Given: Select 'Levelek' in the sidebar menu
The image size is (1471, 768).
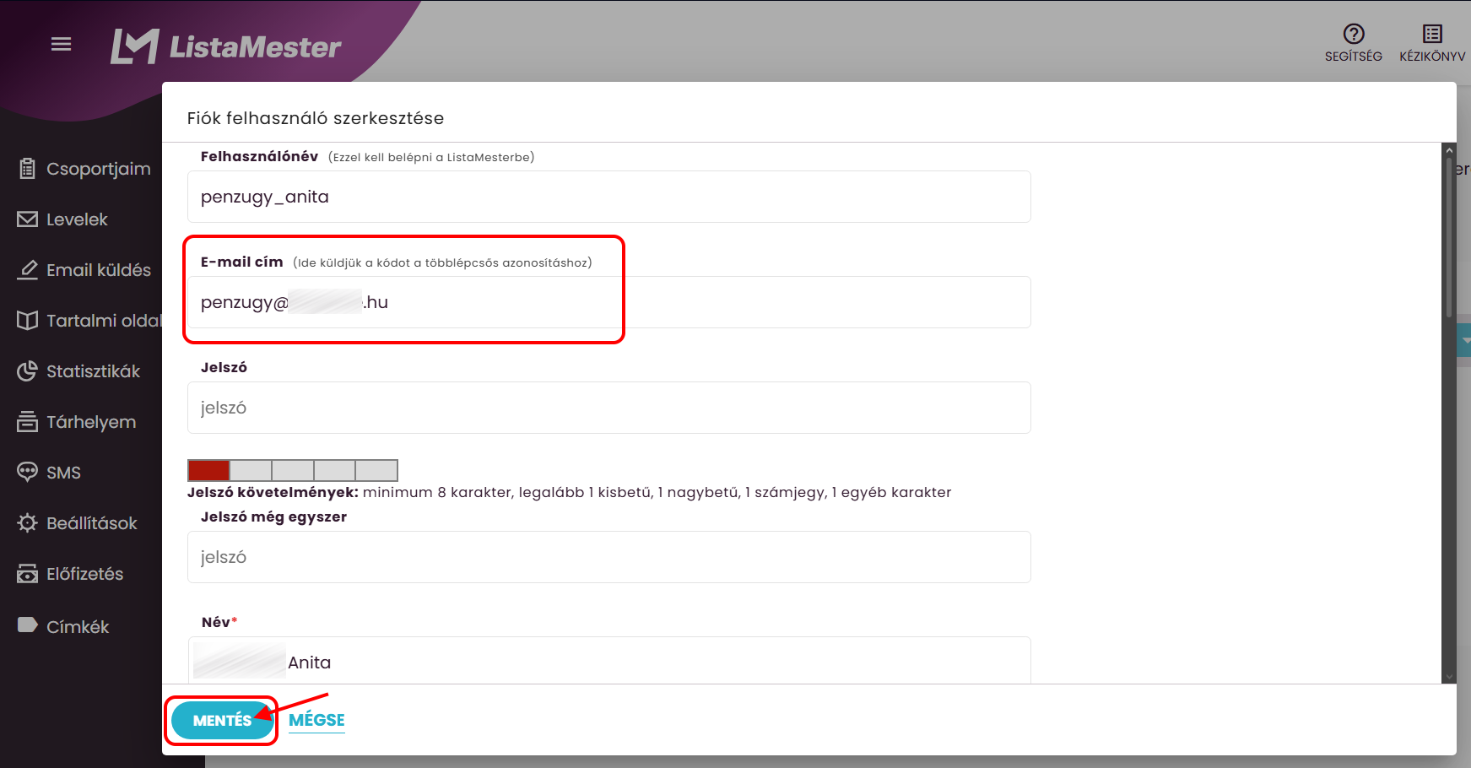Looking at the screenshot, I should pos(78,219).
